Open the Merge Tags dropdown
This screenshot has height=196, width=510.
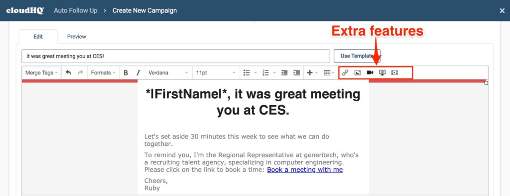click(41, 73)
